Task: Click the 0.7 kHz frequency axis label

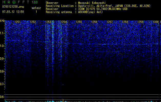Action: (2, 84)
